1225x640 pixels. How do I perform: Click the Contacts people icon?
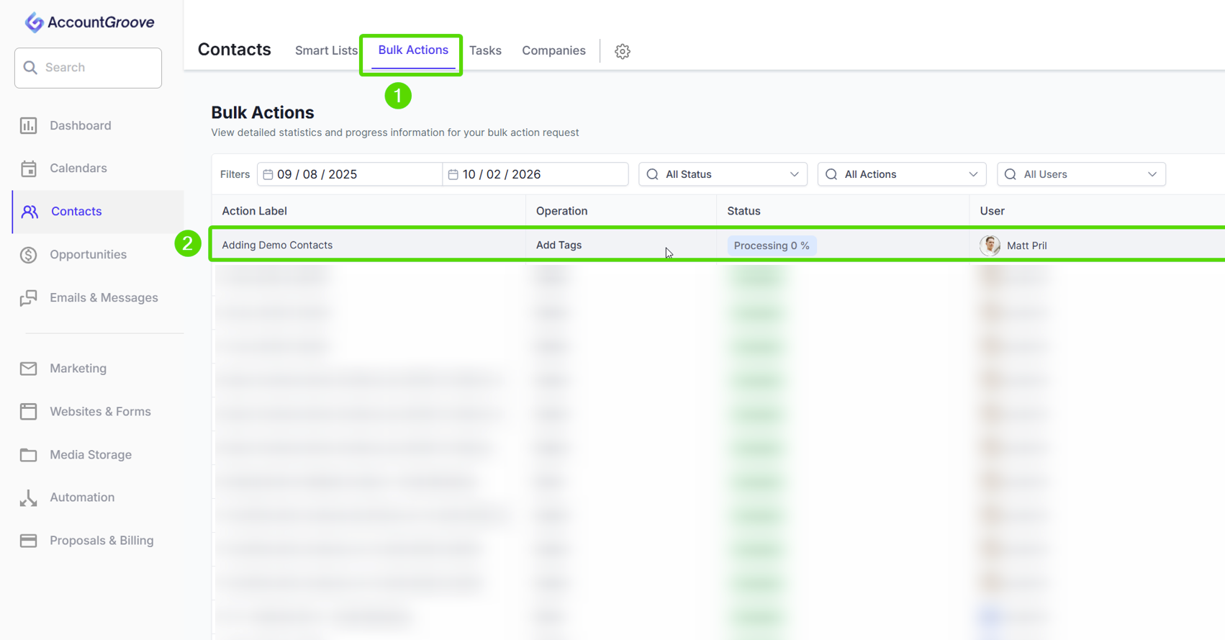coord(30,212)
